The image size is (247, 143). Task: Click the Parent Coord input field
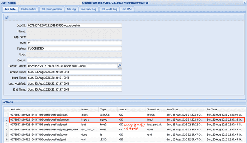(x=72, y=66)
